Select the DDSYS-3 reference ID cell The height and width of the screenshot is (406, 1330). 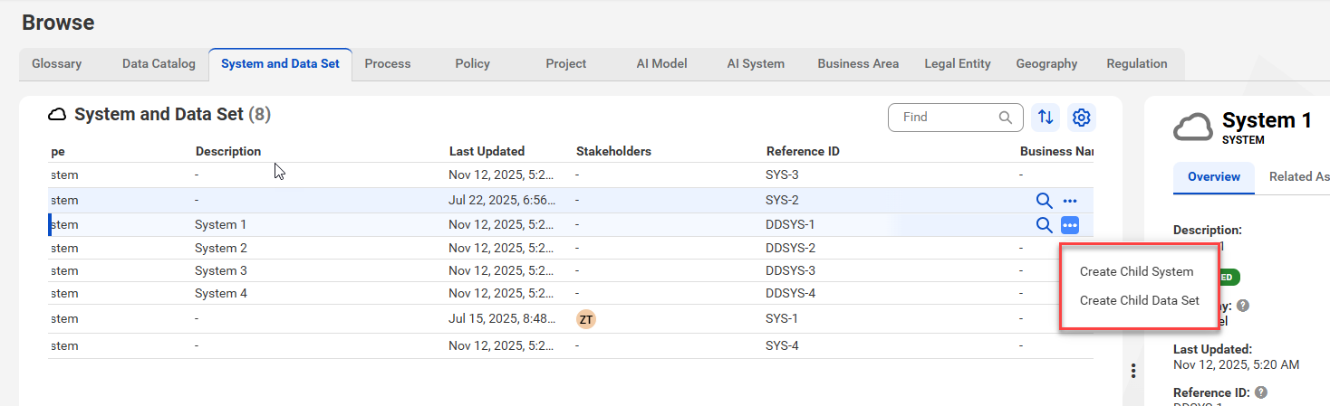pyautogui.click(x=791, y=271)
